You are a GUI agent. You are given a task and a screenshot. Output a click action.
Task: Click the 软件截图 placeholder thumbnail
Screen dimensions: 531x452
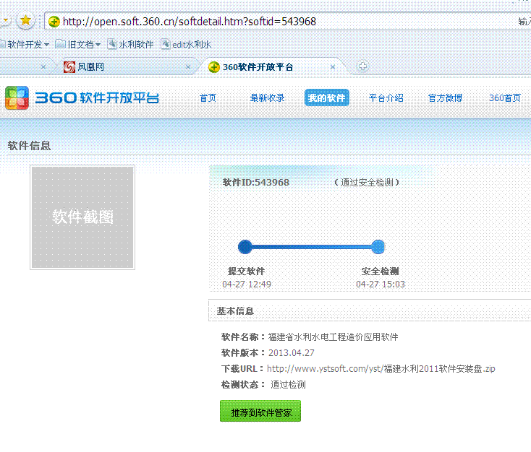(x=82, y=217)
